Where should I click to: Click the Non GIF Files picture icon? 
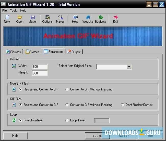[14, 89]
